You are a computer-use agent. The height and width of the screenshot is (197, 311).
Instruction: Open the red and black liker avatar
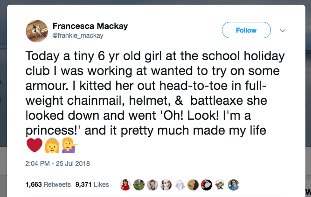[207, 184]
